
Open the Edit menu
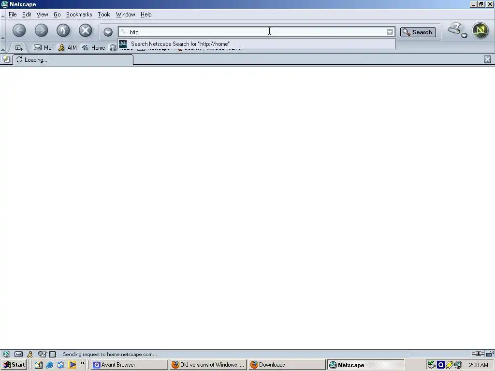[27, 14]
